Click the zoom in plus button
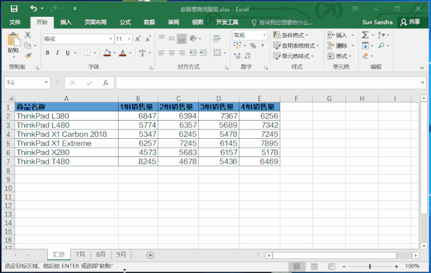 (x=396, y=266)
